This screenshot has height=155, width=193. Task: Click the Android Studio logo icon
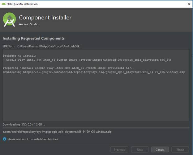click(9, 20)
